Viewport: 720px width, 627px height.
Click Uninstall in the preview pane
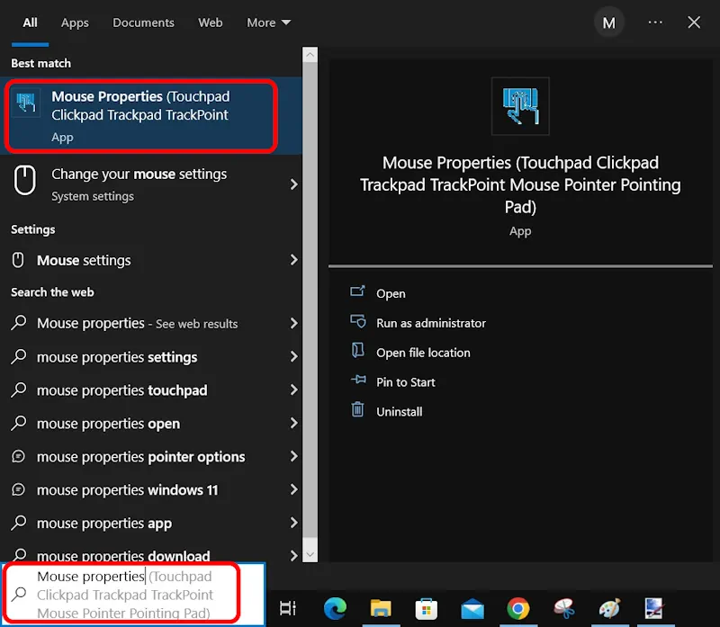pos(399,412)
